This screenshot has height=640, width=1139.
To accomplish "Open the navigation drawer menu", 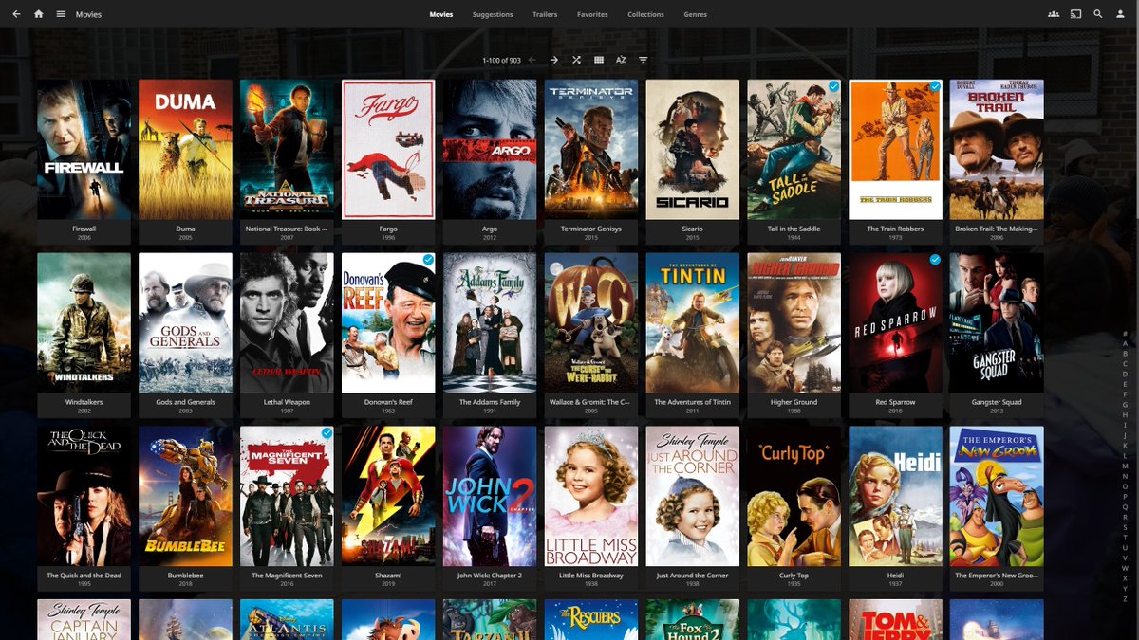I will pyautogui.click(x=61, y=14).
